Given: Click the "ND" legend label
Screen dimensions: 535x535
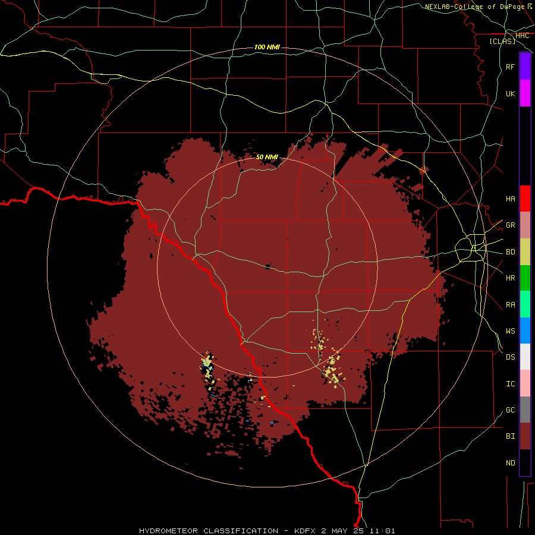Looking at the screenshot, I should coord(510,463).
